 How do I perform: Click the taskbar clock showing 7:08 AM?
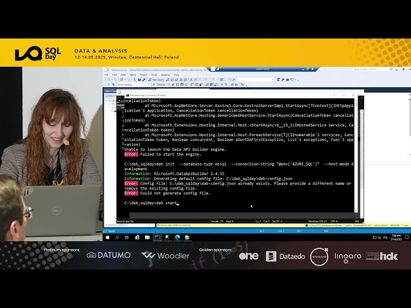click(396, 237)
